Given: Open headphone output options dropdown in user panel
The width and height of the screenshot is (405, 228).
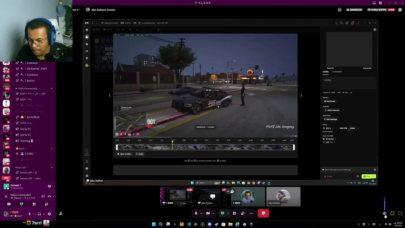Looking at the screenshot, I should tap(43, 214).
